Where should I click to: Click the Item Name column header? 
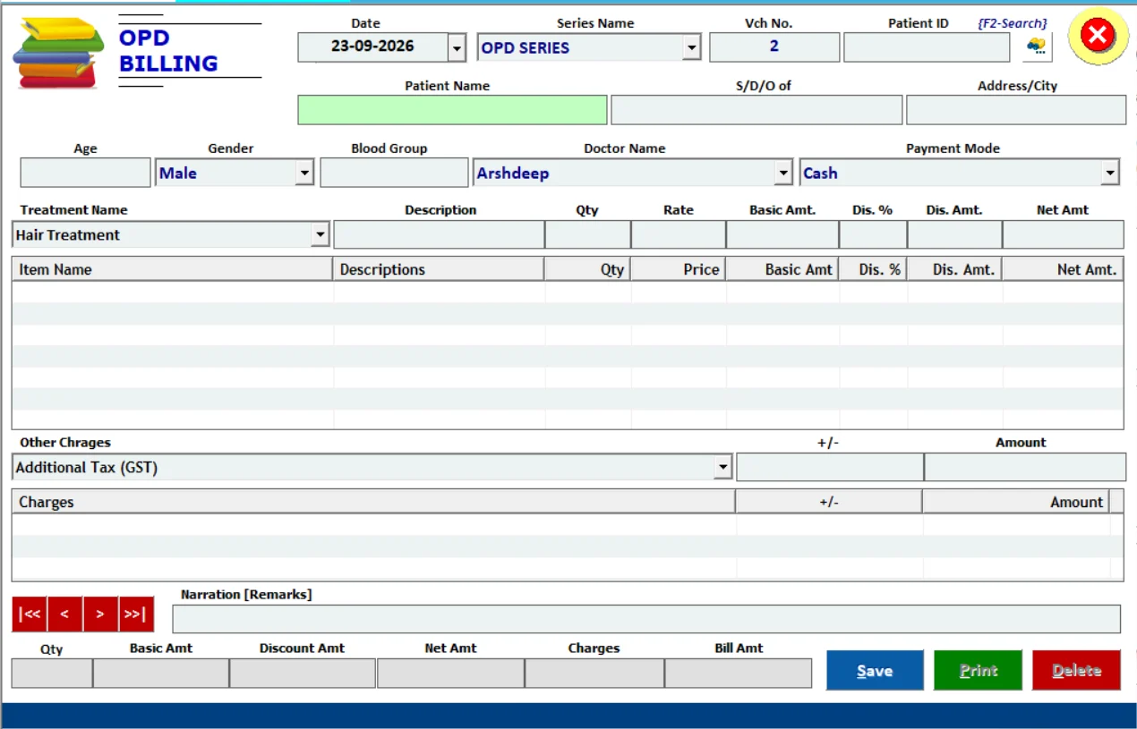click(173, 269)
